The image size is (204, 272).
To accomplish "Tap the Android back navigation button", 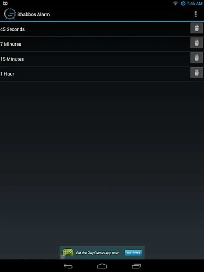I will 68,266.
